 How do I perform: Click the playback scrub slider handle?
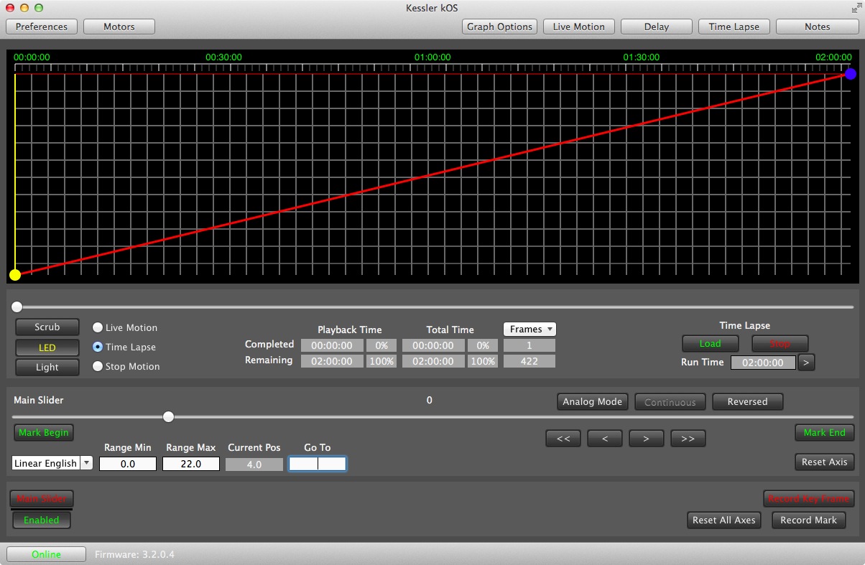tap(17, 307)
